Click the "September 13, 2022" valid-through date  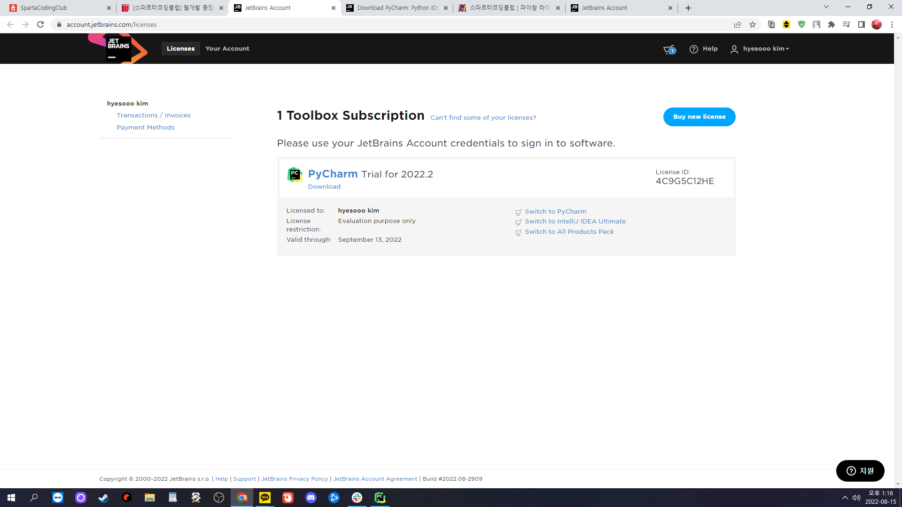(x=370, y=240)
